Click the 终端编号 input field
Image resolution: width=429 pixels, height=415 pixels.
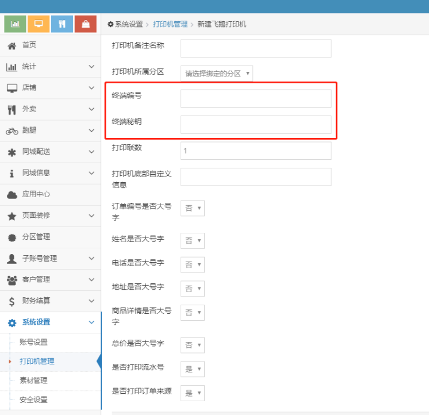click(256, 98)
